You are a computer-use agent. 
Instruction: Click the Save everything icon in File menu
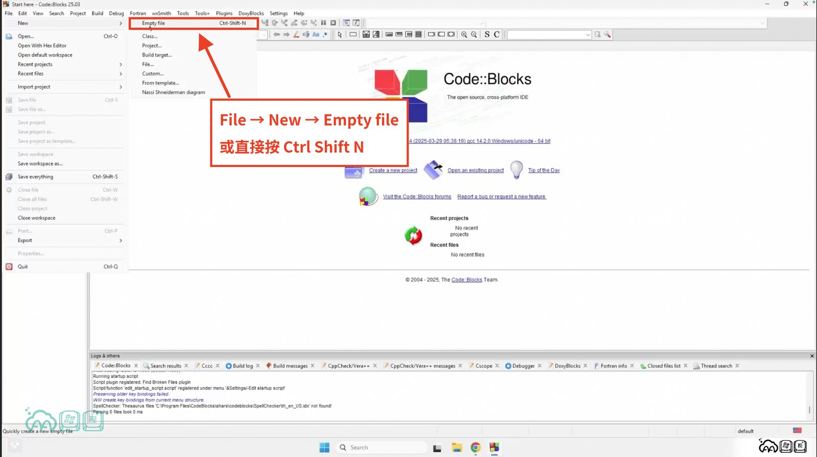pyautogui.click(x=9, y=177)
